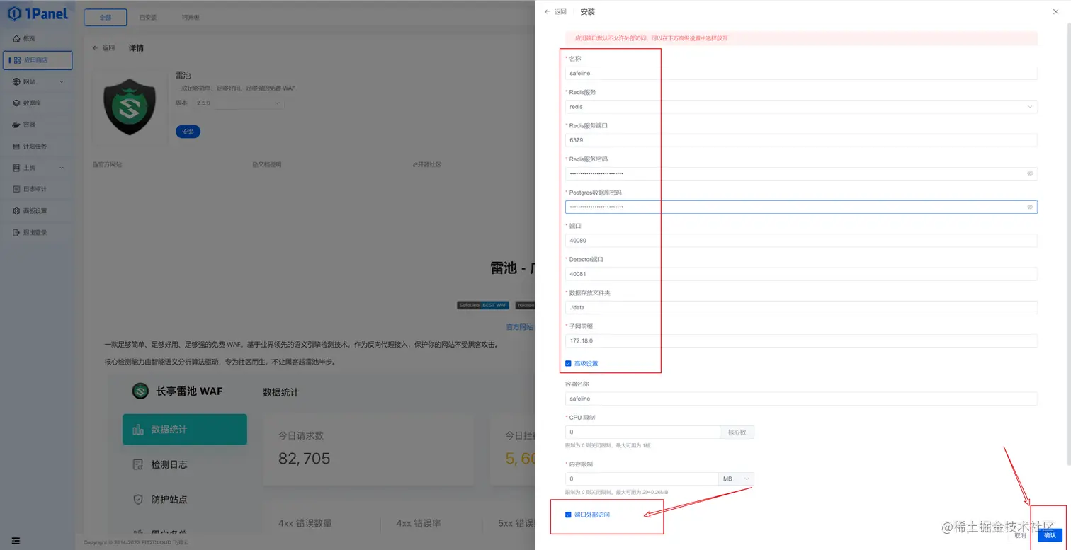
Task: Click the blue 安装 button
Action: (x=188, y=132)
